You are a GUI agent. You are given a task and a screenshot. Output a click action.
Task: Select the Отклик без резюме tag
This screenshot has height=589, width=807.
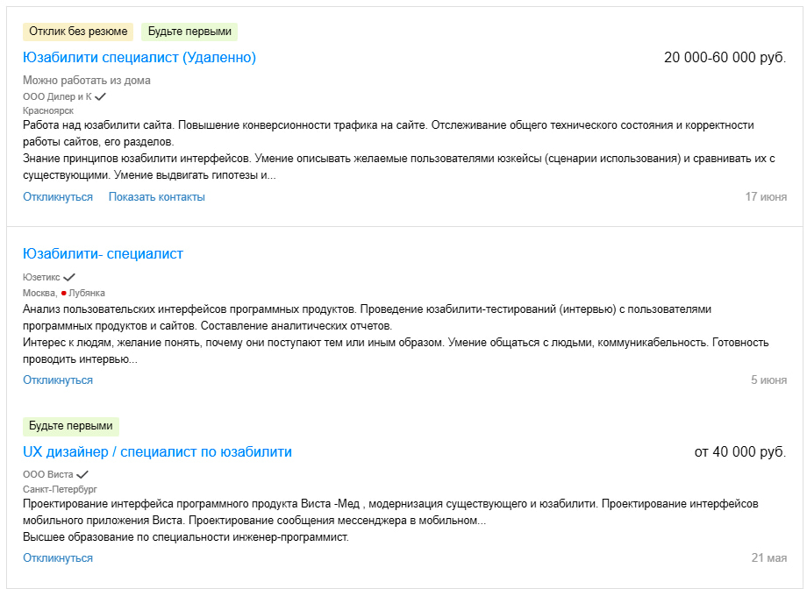(x=75, y=31)
